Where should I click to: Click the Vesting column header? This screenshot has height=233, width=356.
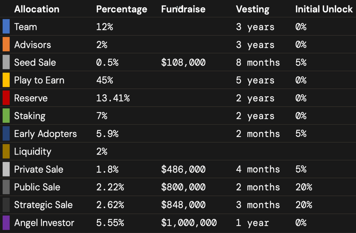click(252, 9)
